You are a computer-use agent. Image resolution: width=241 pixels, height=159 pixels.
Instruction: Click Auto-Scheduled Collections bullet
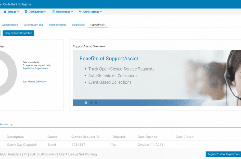pos(113,75)
